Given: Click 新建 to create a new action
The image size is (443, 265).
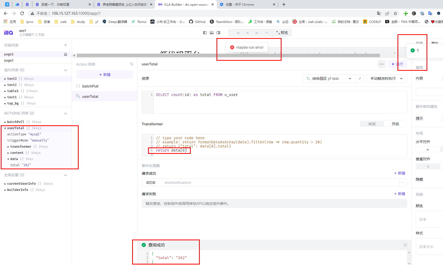Looking at the screenshot, I should coord(105,75).
